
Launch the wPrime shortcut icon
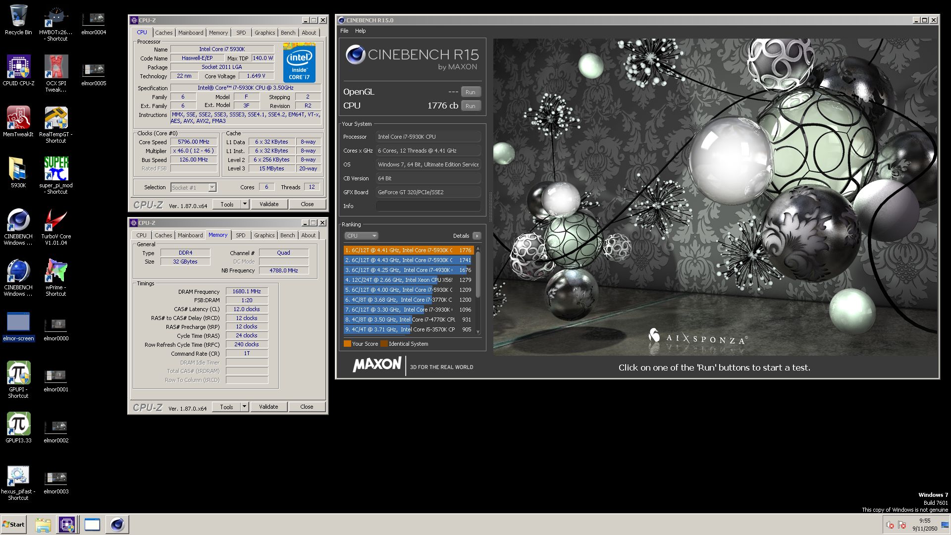pos(56,278)
